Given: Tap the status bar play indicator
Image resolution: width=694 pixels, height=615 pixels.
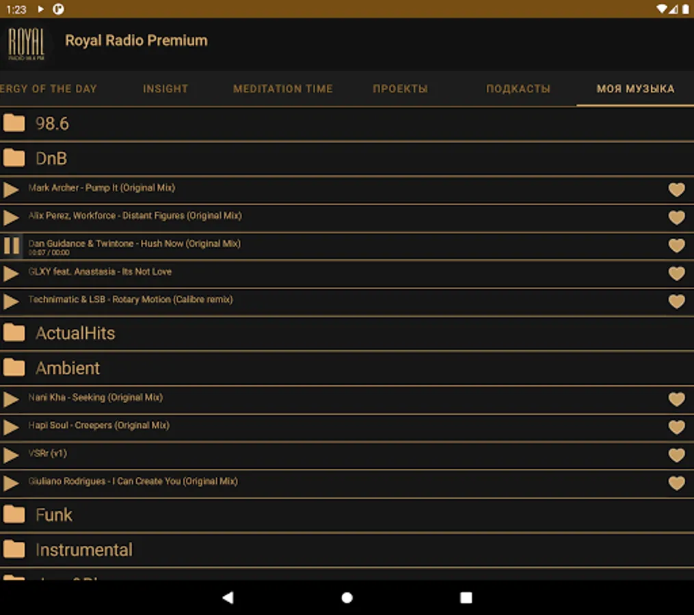Looking at the screenshot, I should click(41, 9).
